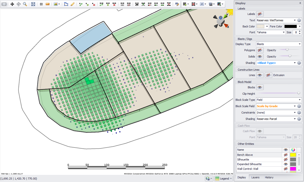Activate the pan move tool
304x182 pixels.
pyautogui.click(x=12, y=4)
